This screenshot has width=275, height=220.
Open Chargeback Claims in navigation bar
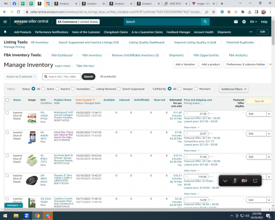116,32
